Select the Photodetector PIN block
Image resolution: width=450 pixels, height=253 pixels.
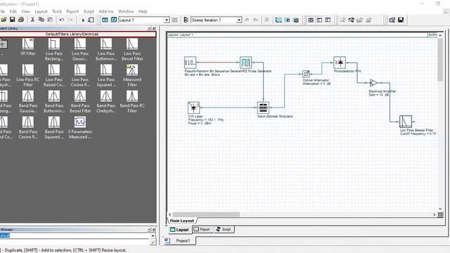click(x=340, y=63)
